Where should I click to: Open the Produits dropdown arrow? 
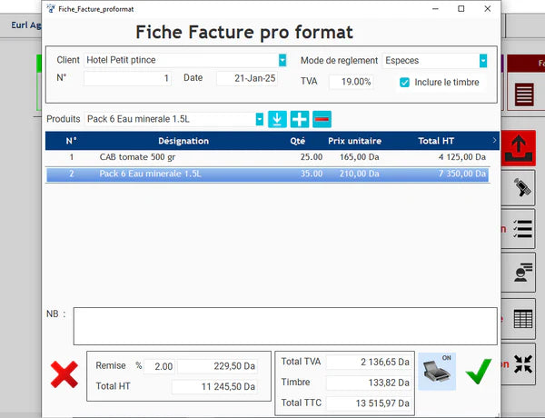259,119
